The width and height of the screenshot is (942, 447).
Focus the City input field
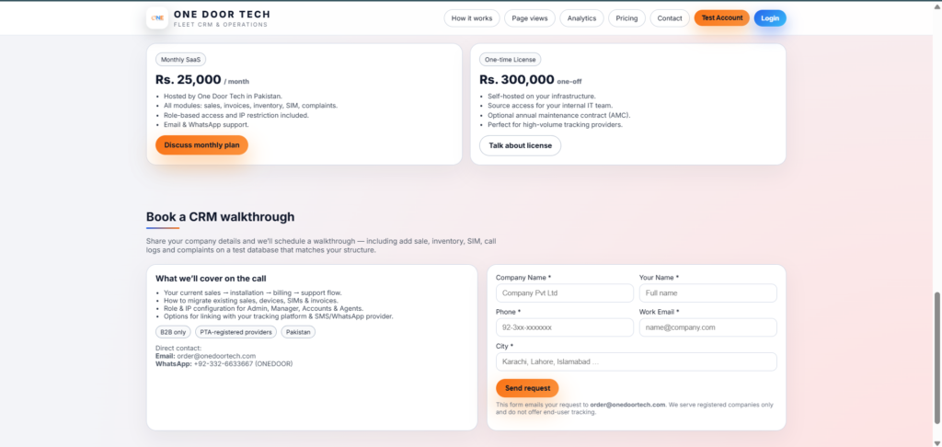point(636,361)
